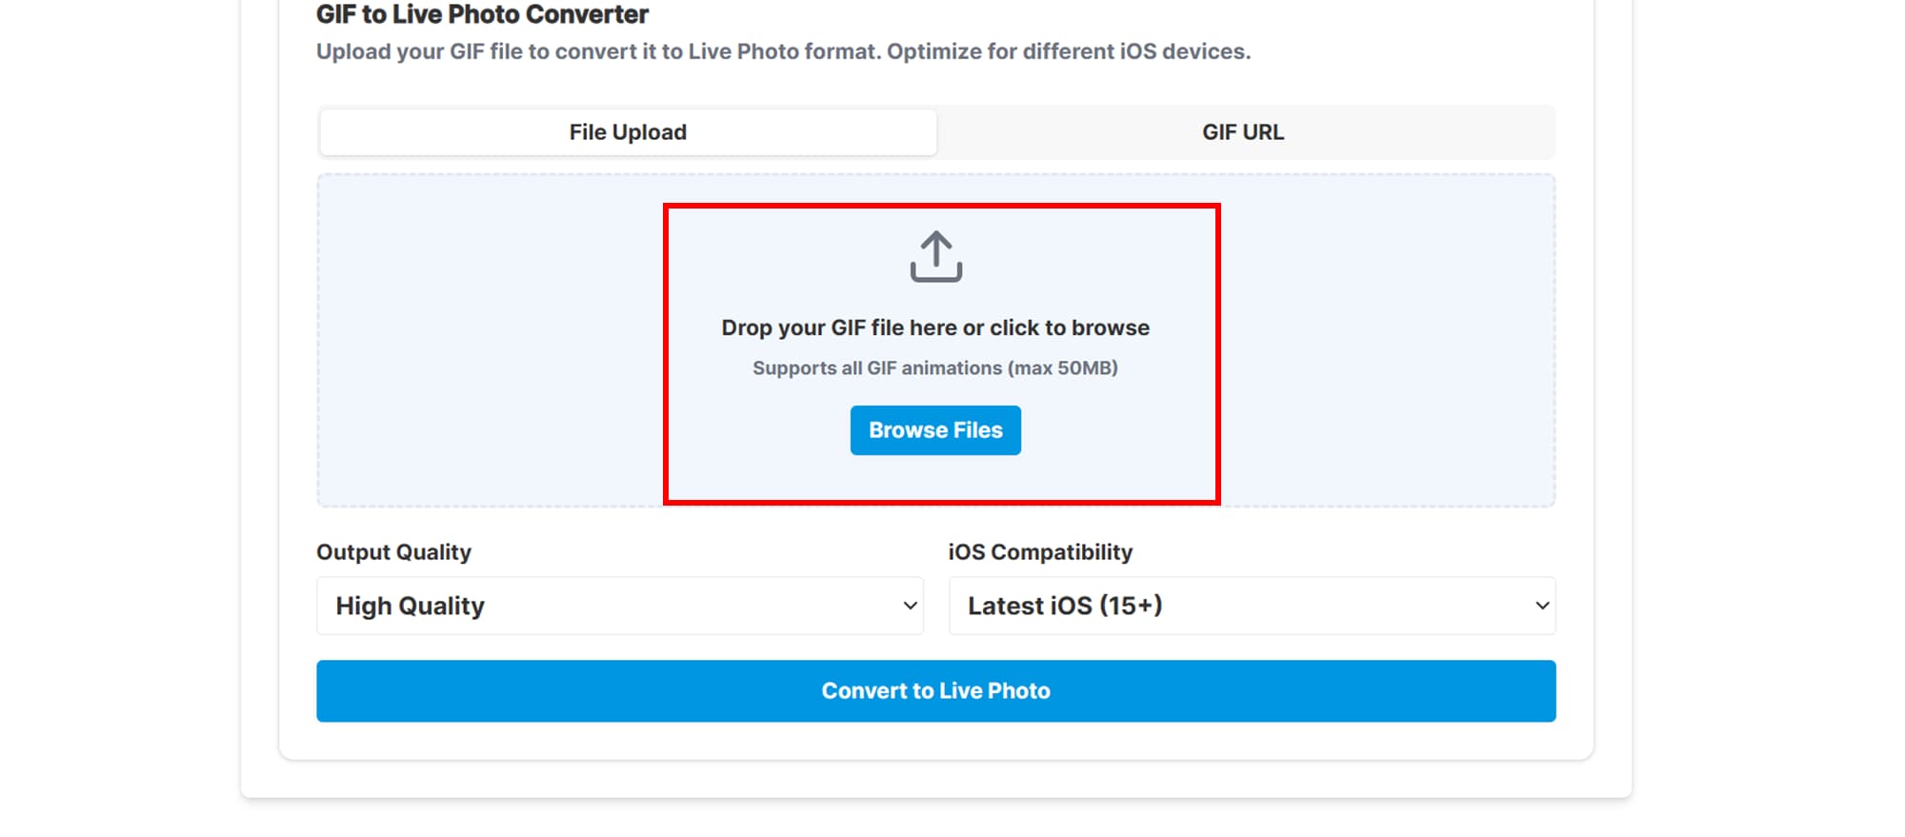The height and width of the screenshot is (837, 1905).
Task: Click the "Drop your GIF file here" text
Action: (934, 328)
